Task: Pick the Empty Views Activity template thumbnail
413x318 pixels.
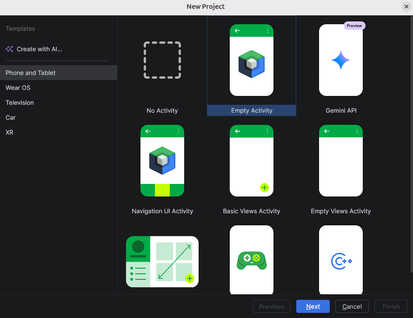Action: (341, 161)
